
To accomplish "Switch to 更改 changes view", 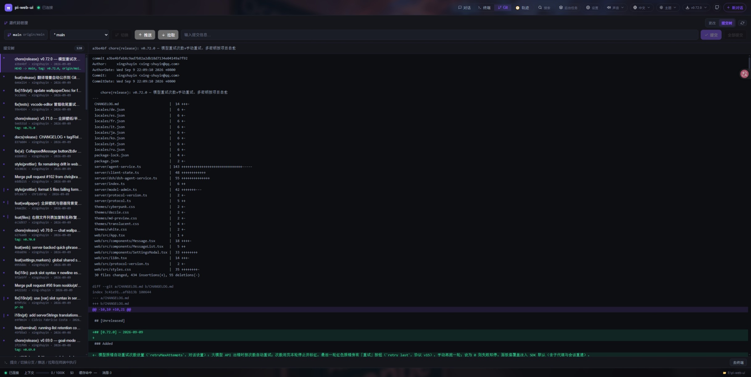I will tap(712, 23).
